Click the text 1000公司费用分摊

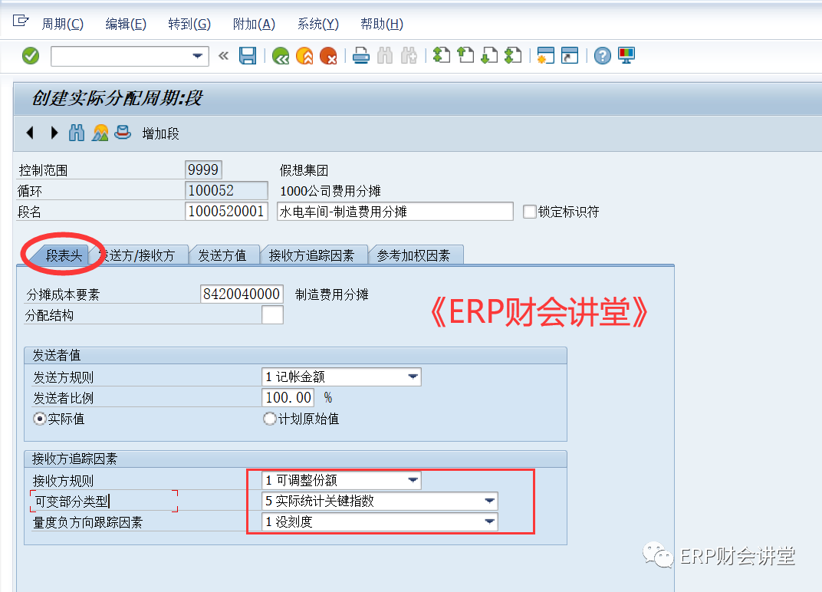point(330,191)
